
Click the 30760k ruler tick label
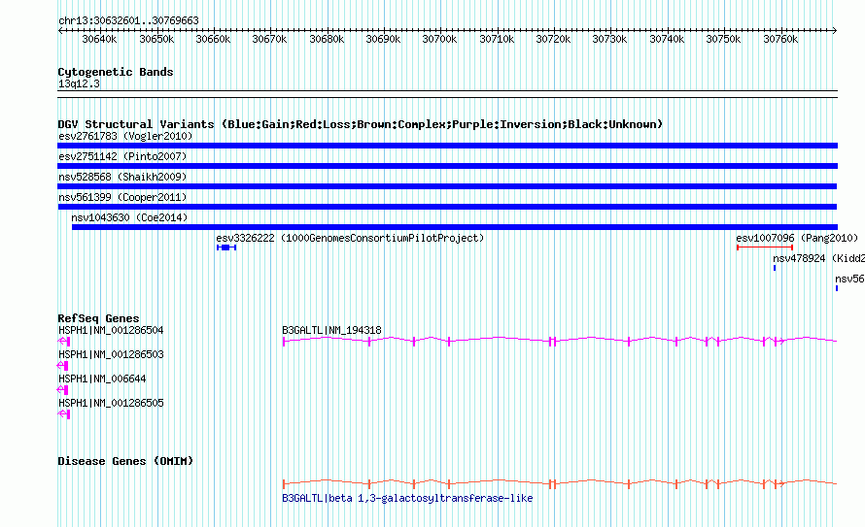(x=780, y=40)
